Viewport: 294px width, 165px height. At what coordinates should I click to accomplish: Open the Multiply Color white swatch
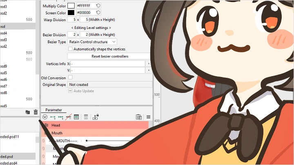[71, 6]
